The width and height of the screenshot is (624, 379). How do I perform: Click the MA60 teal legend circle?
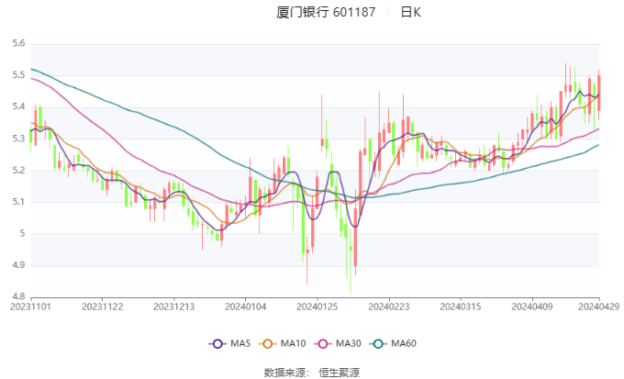[x=378, y=343]
